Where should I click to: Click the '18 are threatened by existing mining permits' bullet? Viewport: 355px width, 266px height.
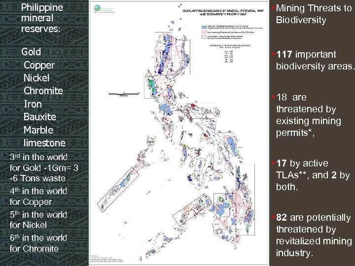[x=308, y=115]
